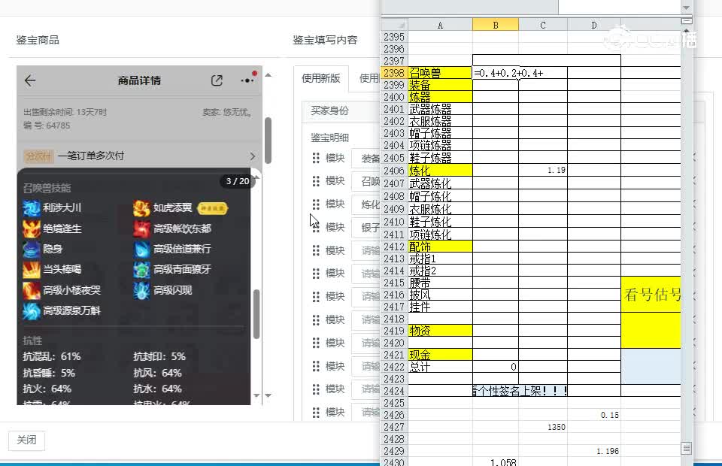This screenshot has height=466, width=722.
Task: Click the 总计 cell
Action: (440, 367)
